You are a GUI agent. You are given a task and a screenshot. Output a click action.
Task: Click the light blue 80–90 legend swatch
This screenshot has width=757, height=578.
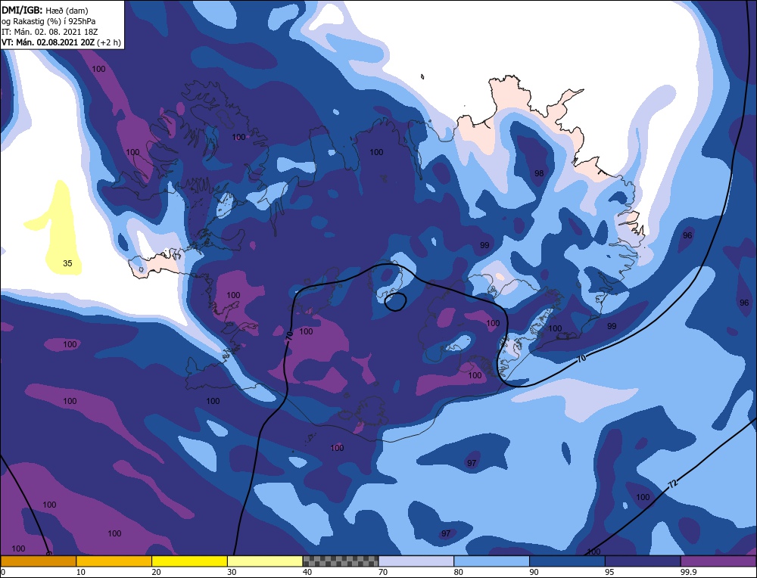(491, 561)
